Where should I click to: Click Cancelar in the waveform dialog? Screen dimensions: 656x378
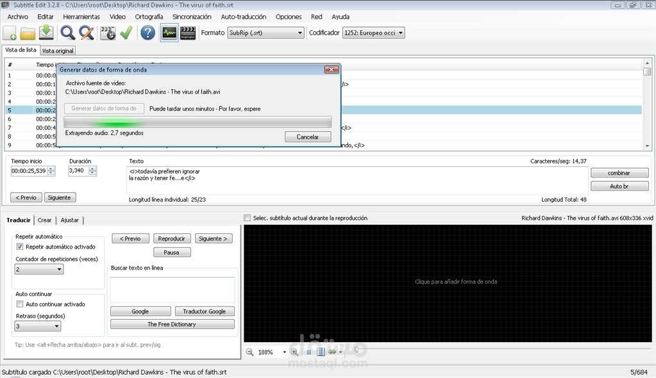308,136
